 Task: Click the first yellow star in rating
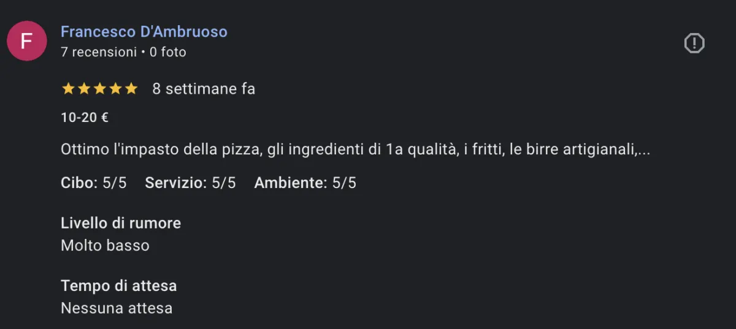point(68,89)
